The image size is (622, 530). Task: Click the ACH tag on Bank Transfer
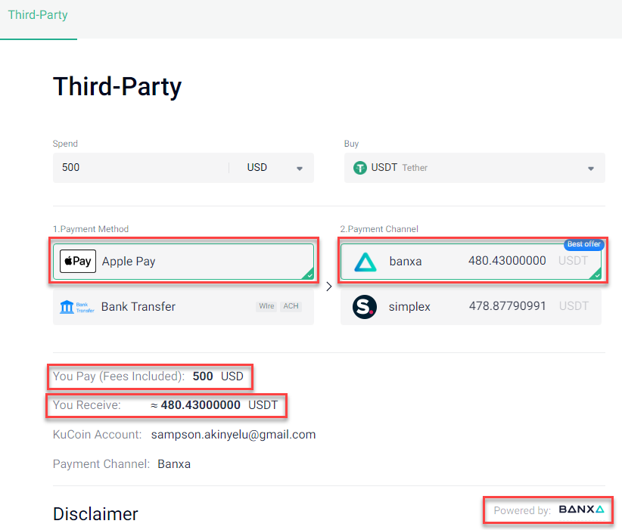point(291,306)
